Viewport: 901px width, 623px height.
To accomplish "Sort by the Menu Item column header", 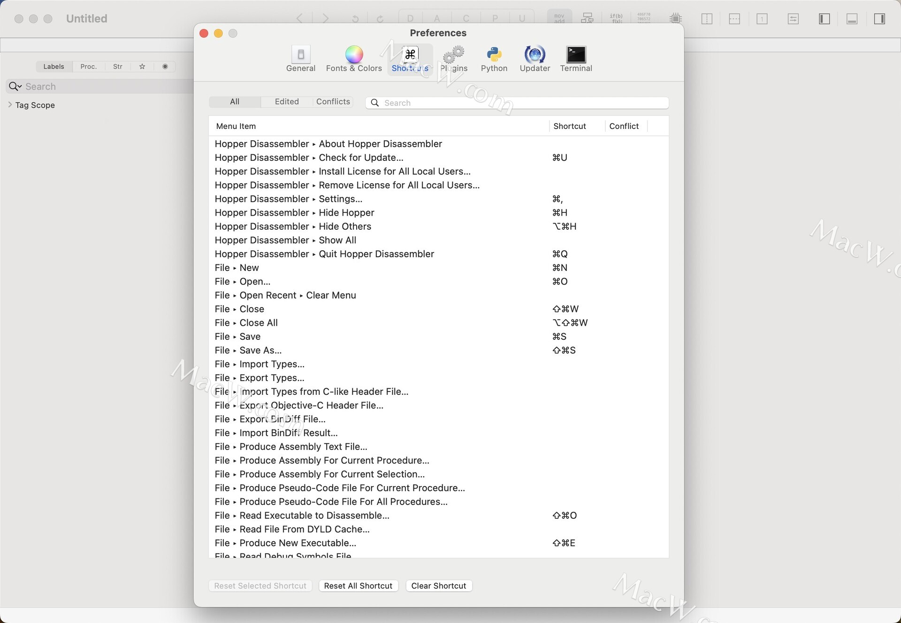I will 379,126.
